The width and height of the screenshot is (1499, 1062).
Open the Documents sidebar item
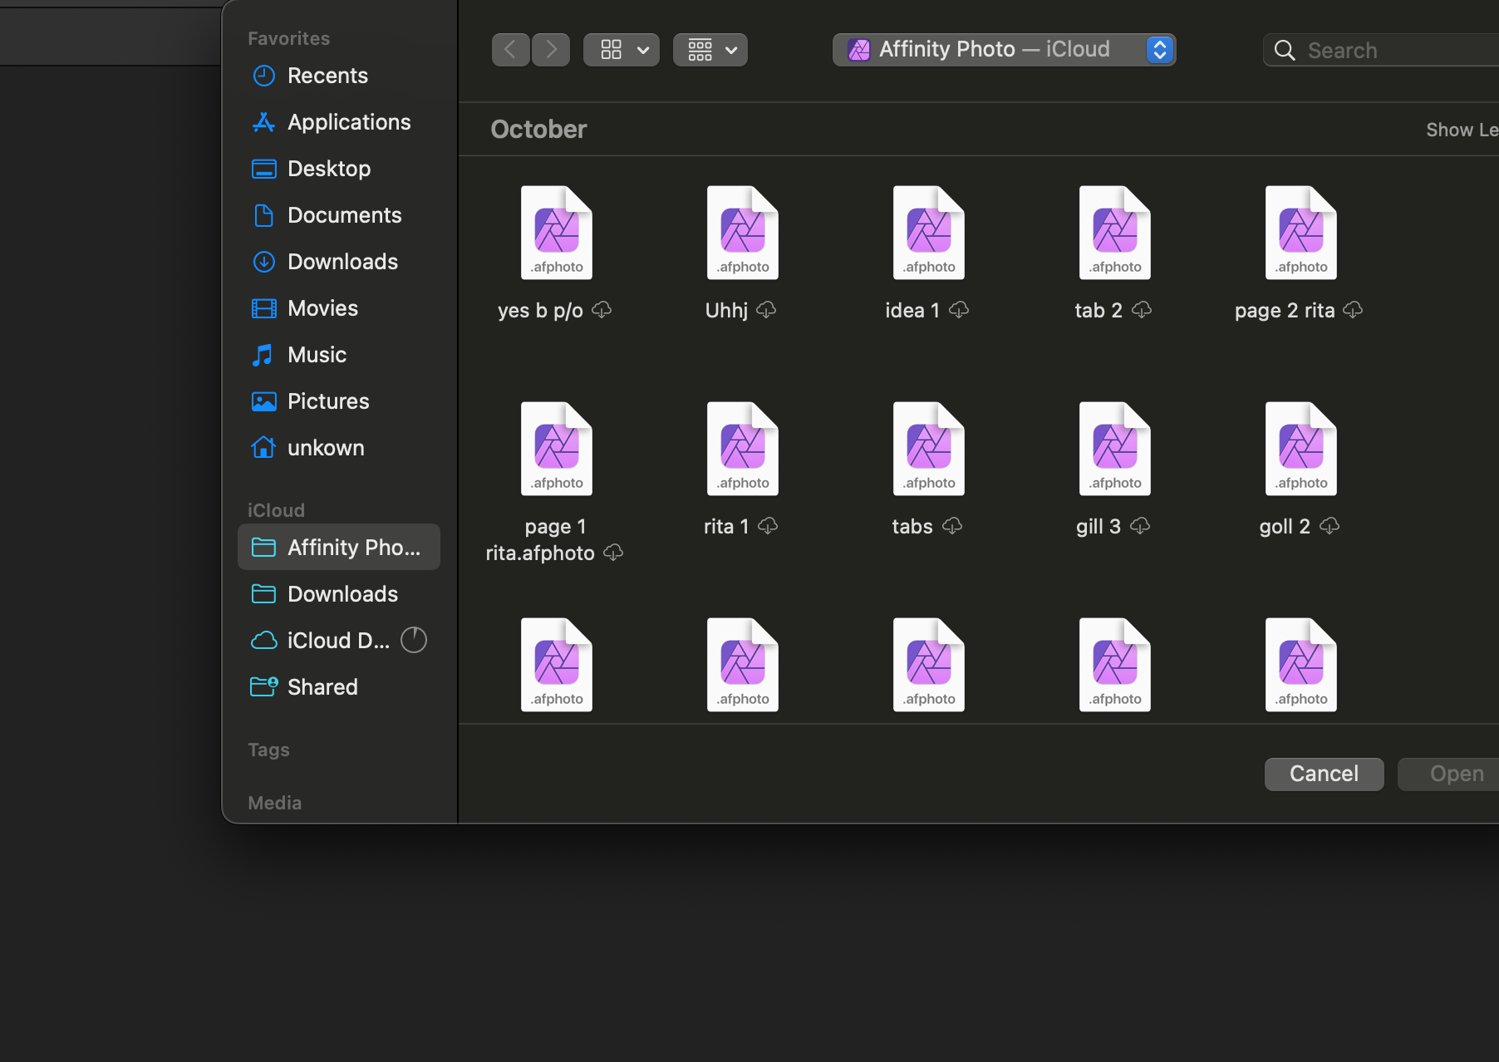pos(338,215)
